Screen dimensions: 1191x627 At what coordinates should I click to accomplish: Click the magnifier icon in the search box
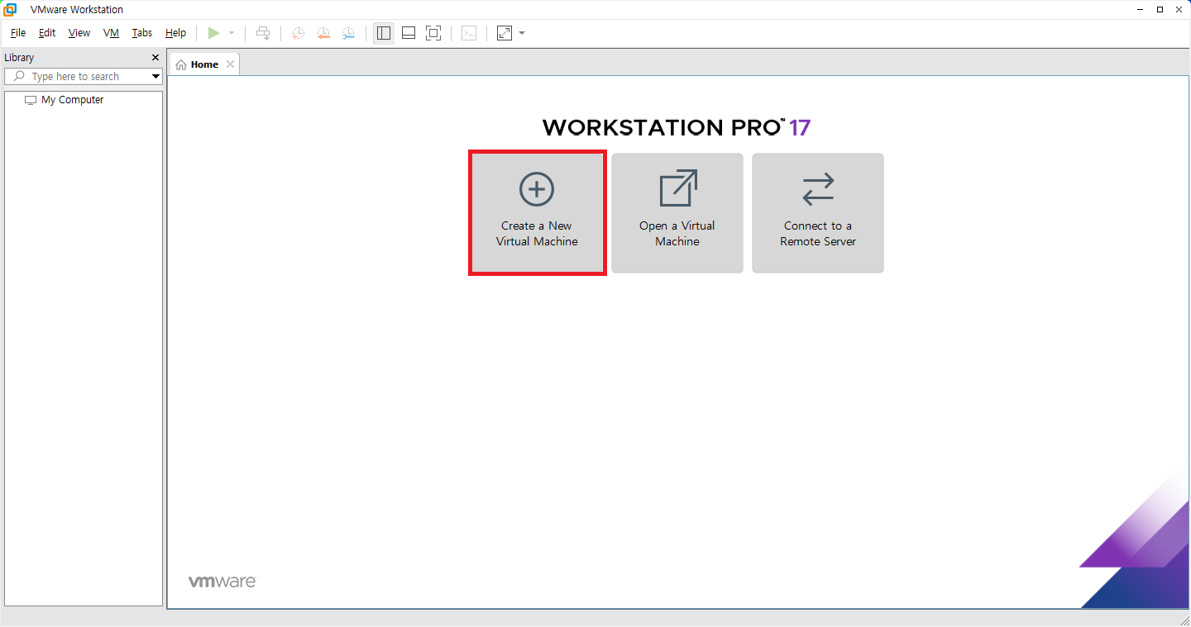pyautogui.click(x=20, y=76)
